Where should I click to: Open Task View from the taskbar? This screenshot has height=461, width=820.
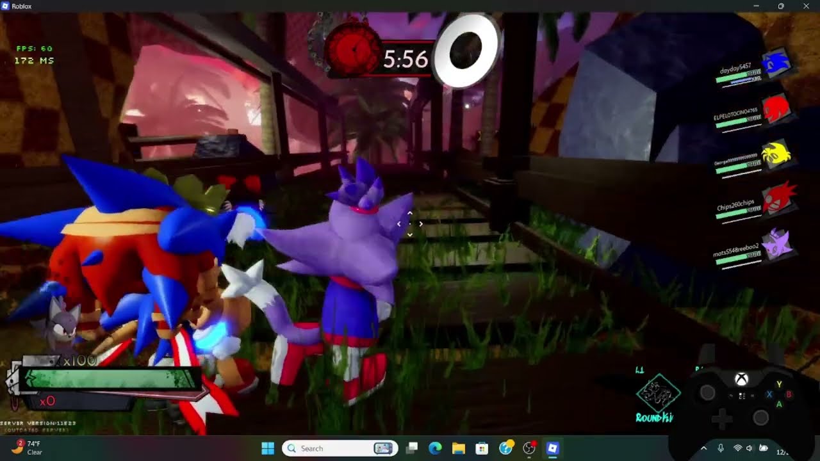pyautogui.click(x=413, y=448)
